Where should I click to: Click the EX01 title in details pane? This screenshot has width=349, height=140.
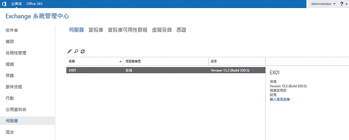[275, 73]
